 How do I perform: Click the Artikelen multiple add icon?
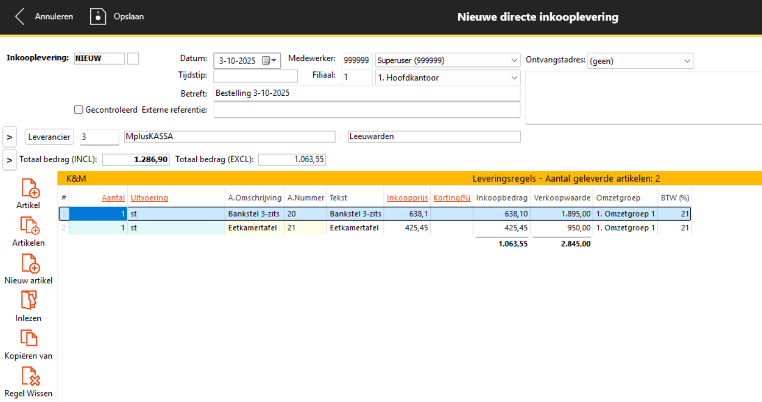click(30, 226)
